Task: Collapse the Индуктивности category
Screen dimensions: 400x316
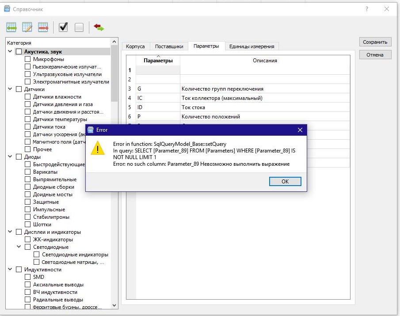Action: point(10,270)
